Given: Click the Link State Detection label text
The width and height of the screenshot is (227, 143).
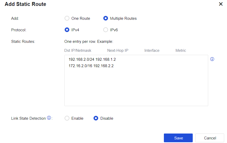Looking at the screenshot, I should tap(29, 118).
